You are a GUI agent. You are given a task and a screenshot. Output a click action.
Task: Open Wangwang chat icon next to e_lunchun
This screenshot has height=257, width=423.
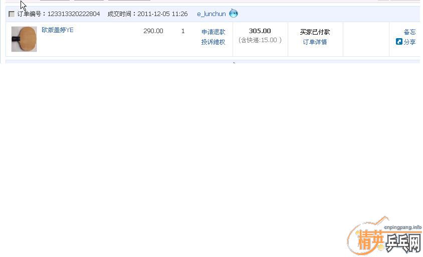234,14
